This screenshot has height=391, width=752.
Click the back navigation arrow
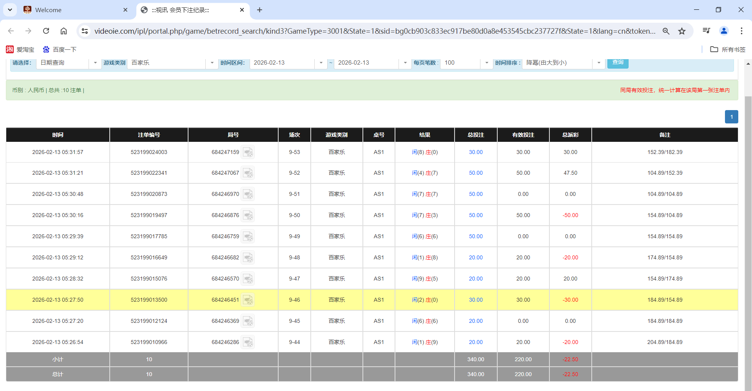click(11, 31)
